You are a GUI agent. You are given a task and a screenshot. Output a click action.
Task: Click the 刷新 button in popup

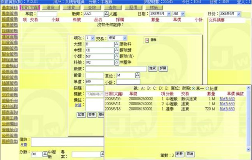(180, 154)
